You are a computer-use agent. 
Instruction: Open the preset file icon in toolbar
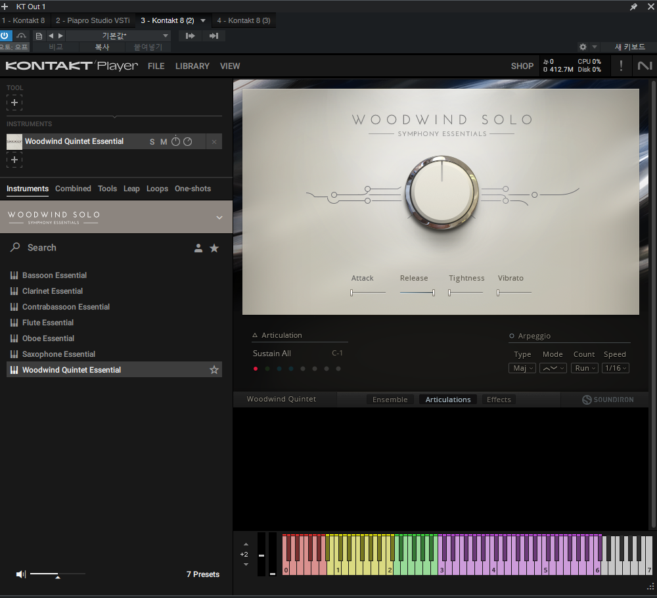coord(39,35)
